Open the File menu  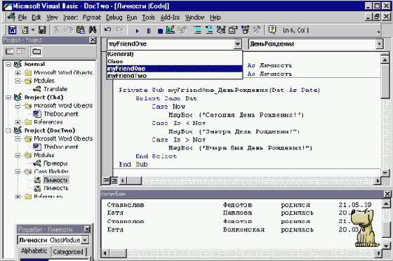tap(22, 18)
